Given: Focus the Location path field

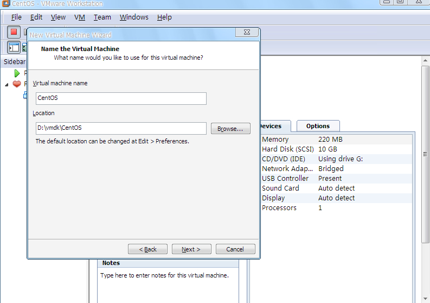Looking at the screenshot, I should pos(121,128).
